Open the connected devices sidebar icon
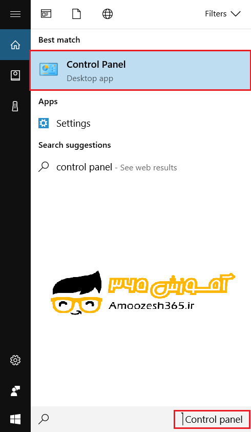The height and width of the screenshot is (432, 251). click(x=15, y=106)
